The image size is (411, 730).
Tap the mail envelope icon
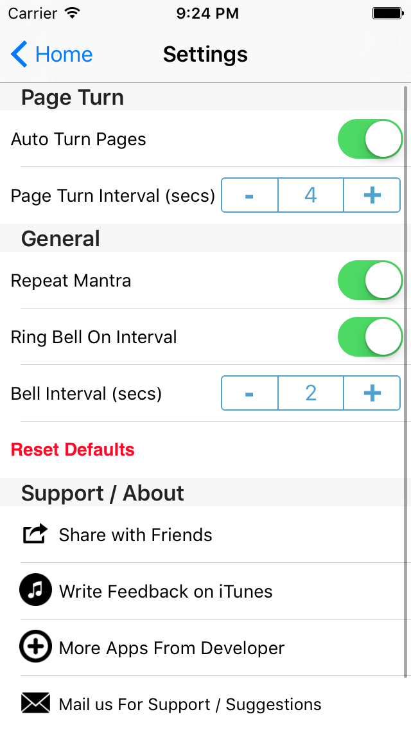[x=35, y=703]
